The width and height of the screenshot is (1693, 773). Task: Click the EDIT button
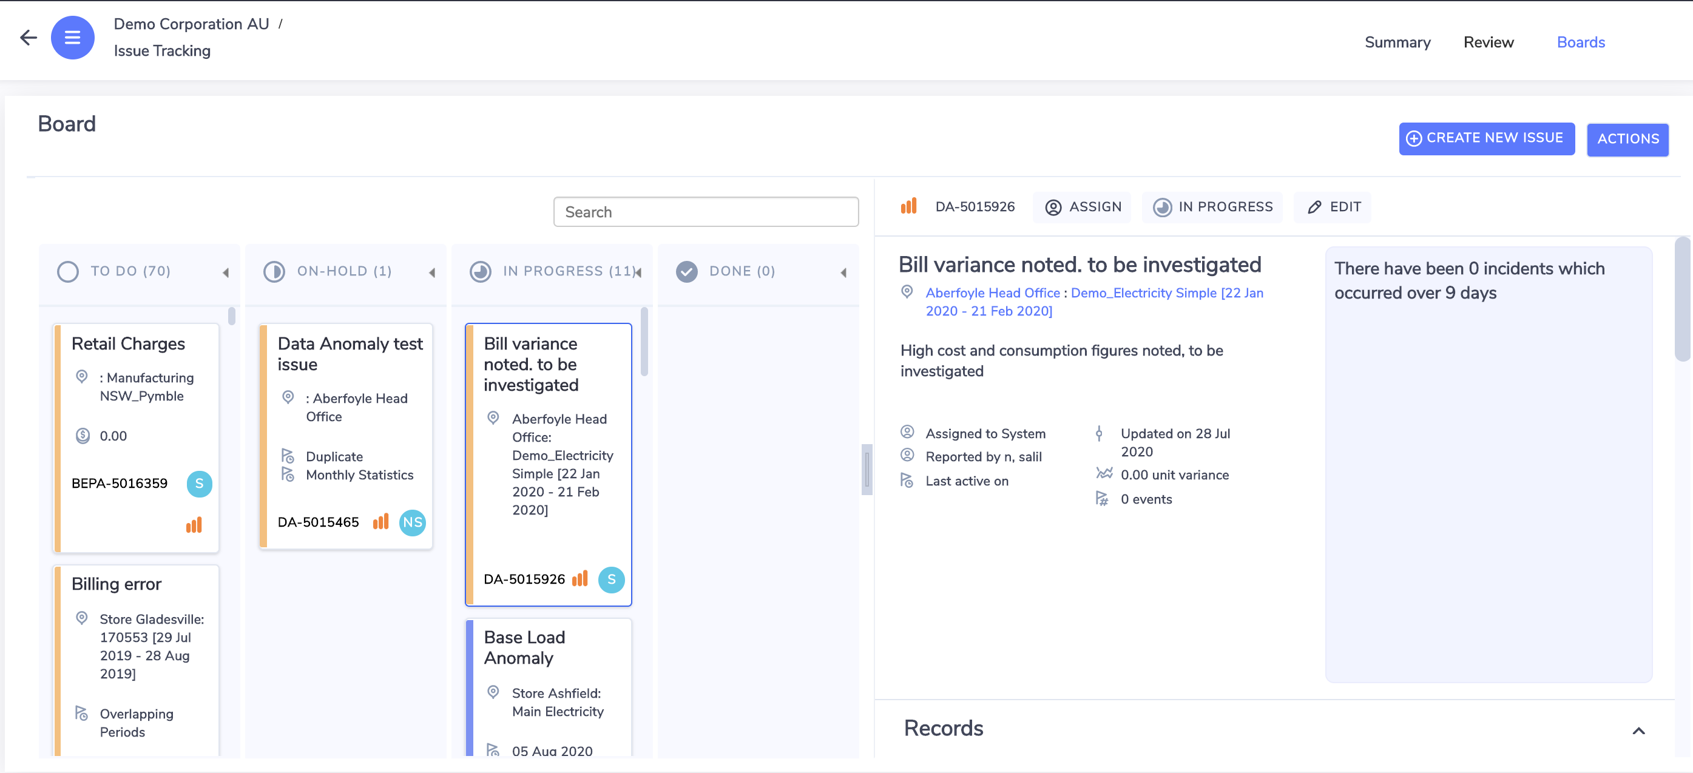1333,207
